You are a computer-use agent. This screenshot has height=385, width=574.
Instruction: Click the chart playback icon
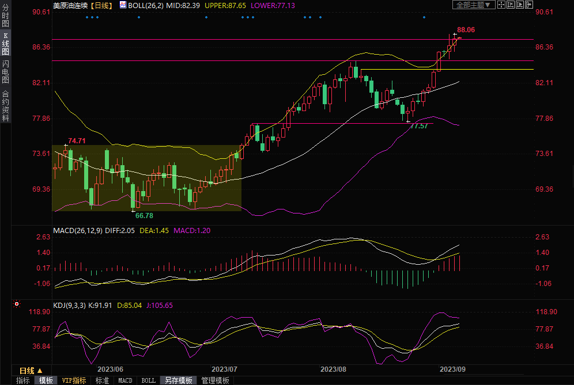(x=521, y=5)
